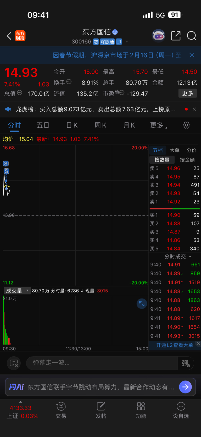Open the 东方财富 logo home icon
The width and height of the screenshot is (201, 437).
20,36
